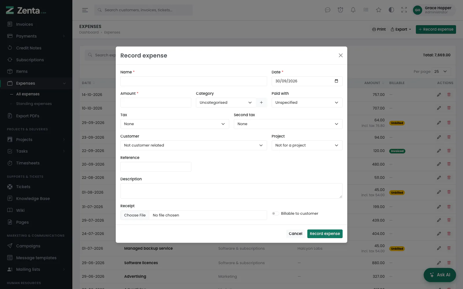Open the Project dropdown
Image resolution: width=463 pixels, height=289 pixels.
point(307,145)
